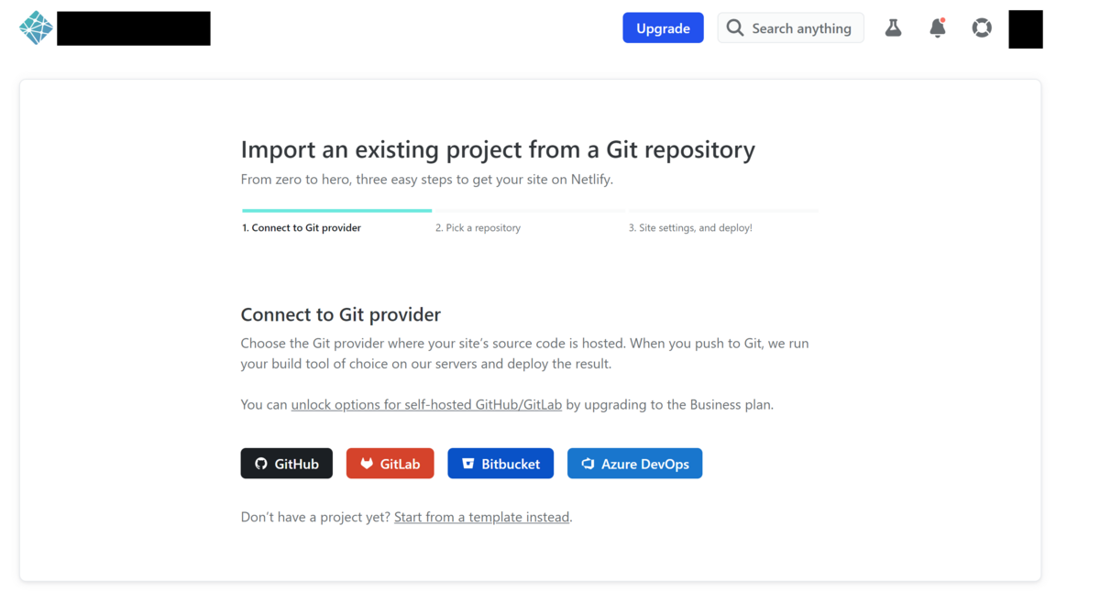Click the Azure DevOps icon

tap(588, 463)
